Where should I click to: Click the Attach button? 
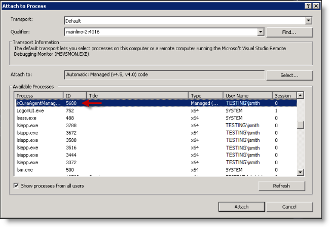242,207
